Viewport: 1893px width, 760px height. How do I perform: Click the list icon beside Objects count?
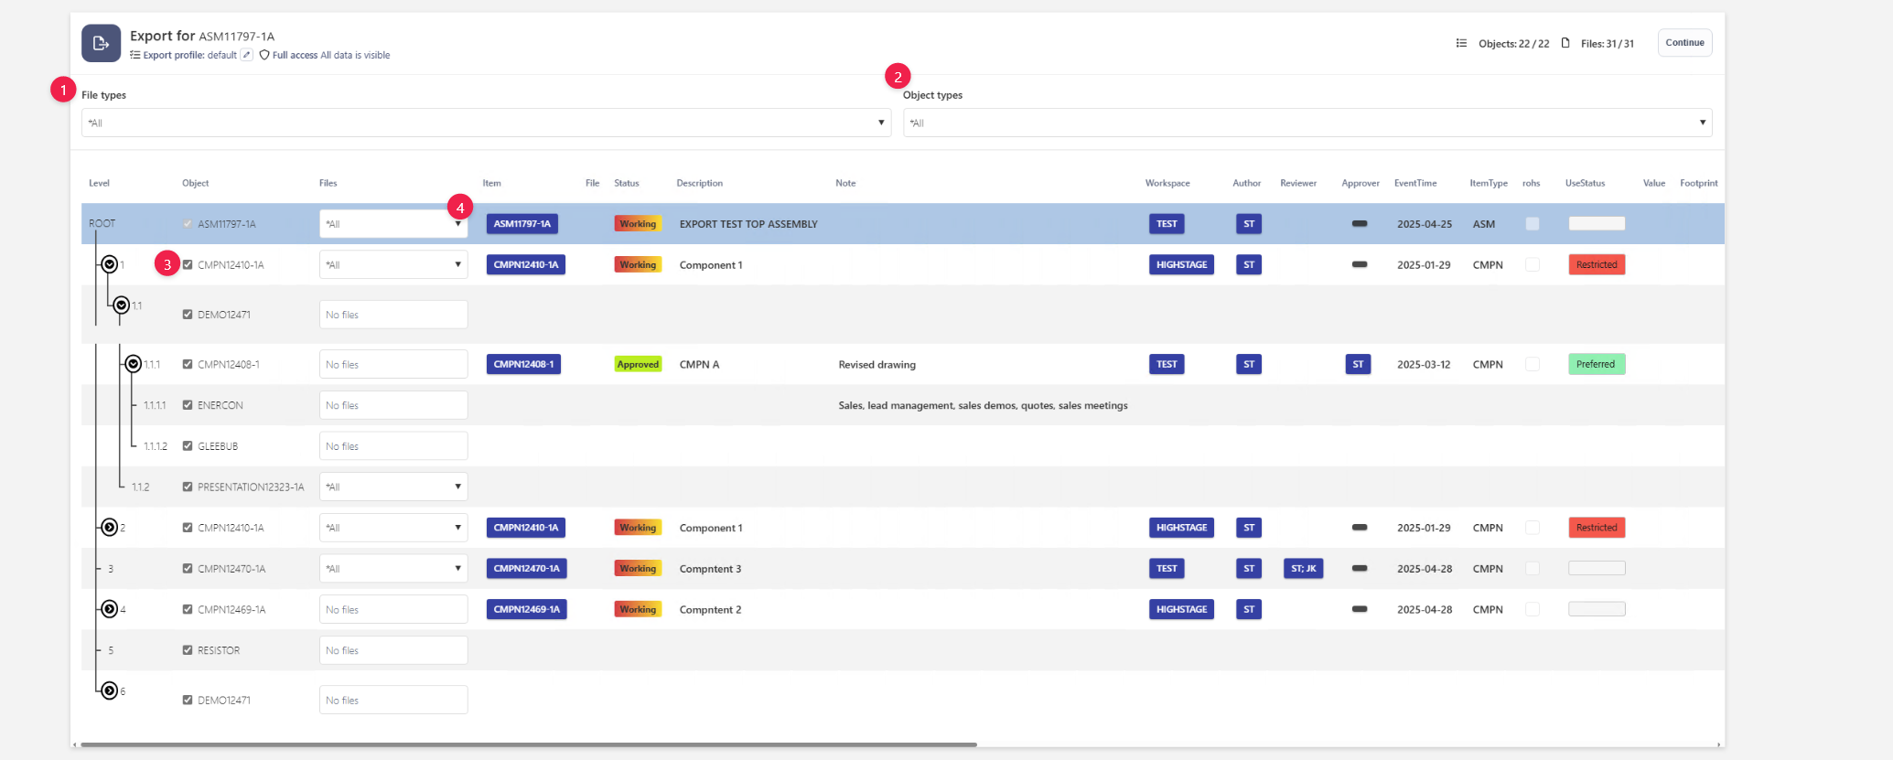point(1461,43)
